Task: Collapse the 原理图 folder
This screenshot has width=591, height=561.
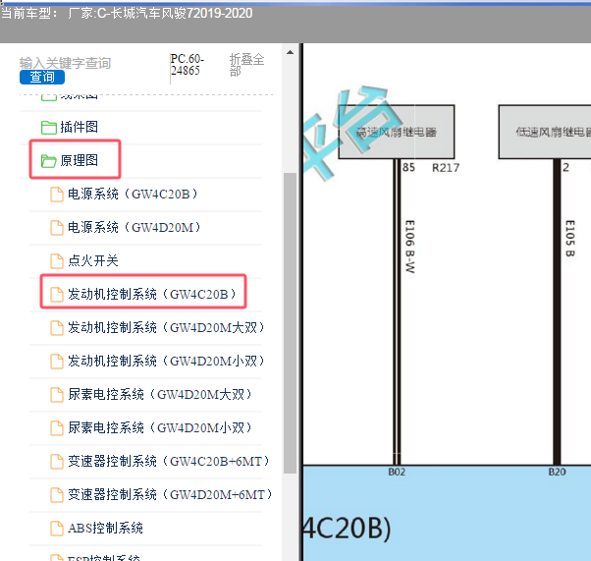Action: point(80,160)
